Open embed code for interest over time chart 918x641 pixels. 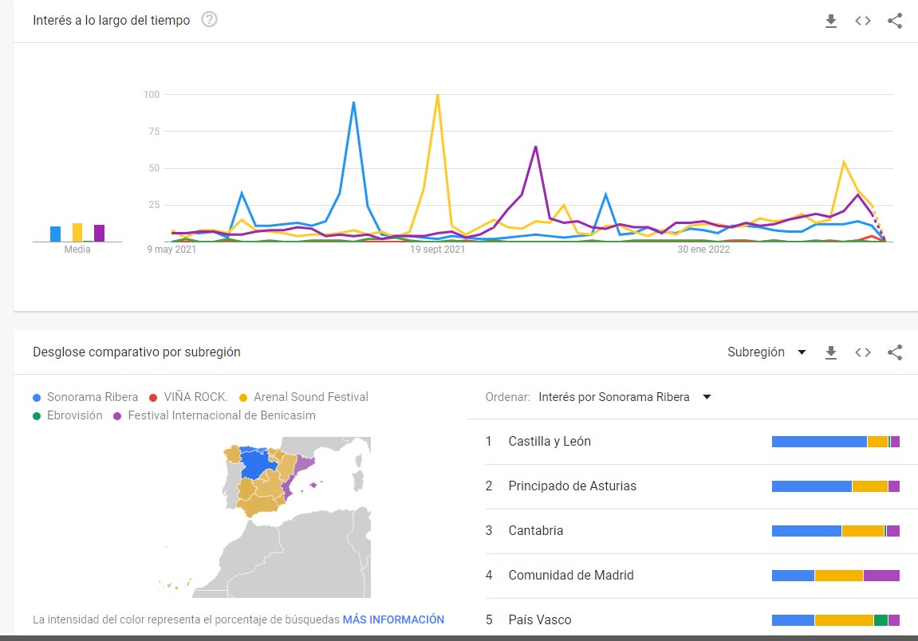click(862, 21)
